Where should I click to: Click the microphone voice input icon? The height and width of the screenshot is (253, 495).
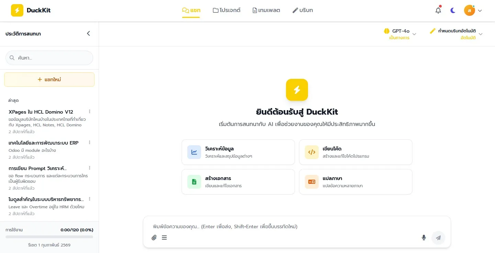[x=423, y=238]
